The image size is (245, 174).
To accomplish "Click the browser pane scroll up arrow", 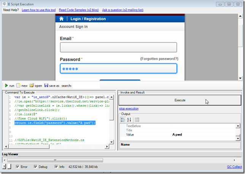I will click(x=240, y=16).
